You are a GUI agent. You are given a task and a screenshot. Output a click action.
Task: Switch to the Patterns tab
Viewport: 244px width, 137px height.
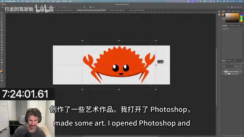point(238,11)
